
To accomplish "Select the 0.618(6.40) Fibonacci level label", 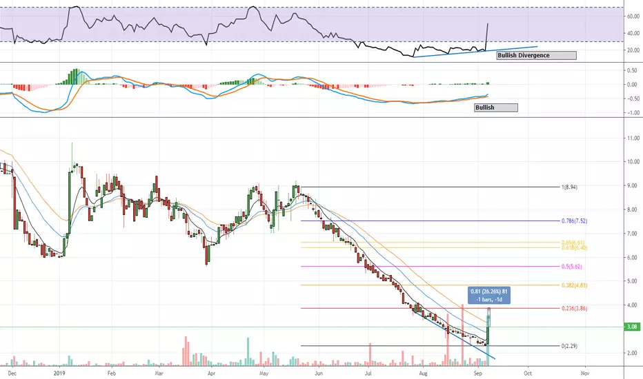I will 574,247.
